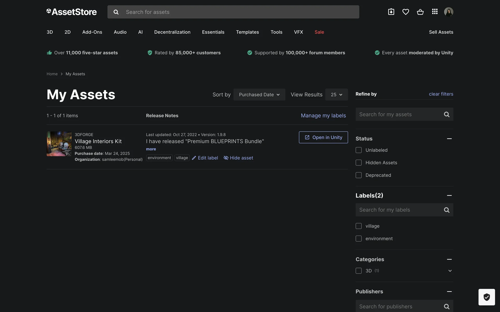Click the Village Interiors Kit thumbnail
This screenshot has height=312, width=500.
point(59,144)
